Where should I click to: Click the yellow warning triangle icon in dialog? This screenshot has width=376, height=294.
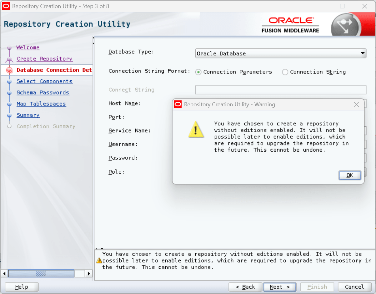[x=196, y=130]
